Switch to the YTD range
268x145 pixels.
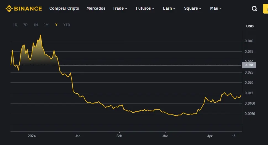pos(67,25)
